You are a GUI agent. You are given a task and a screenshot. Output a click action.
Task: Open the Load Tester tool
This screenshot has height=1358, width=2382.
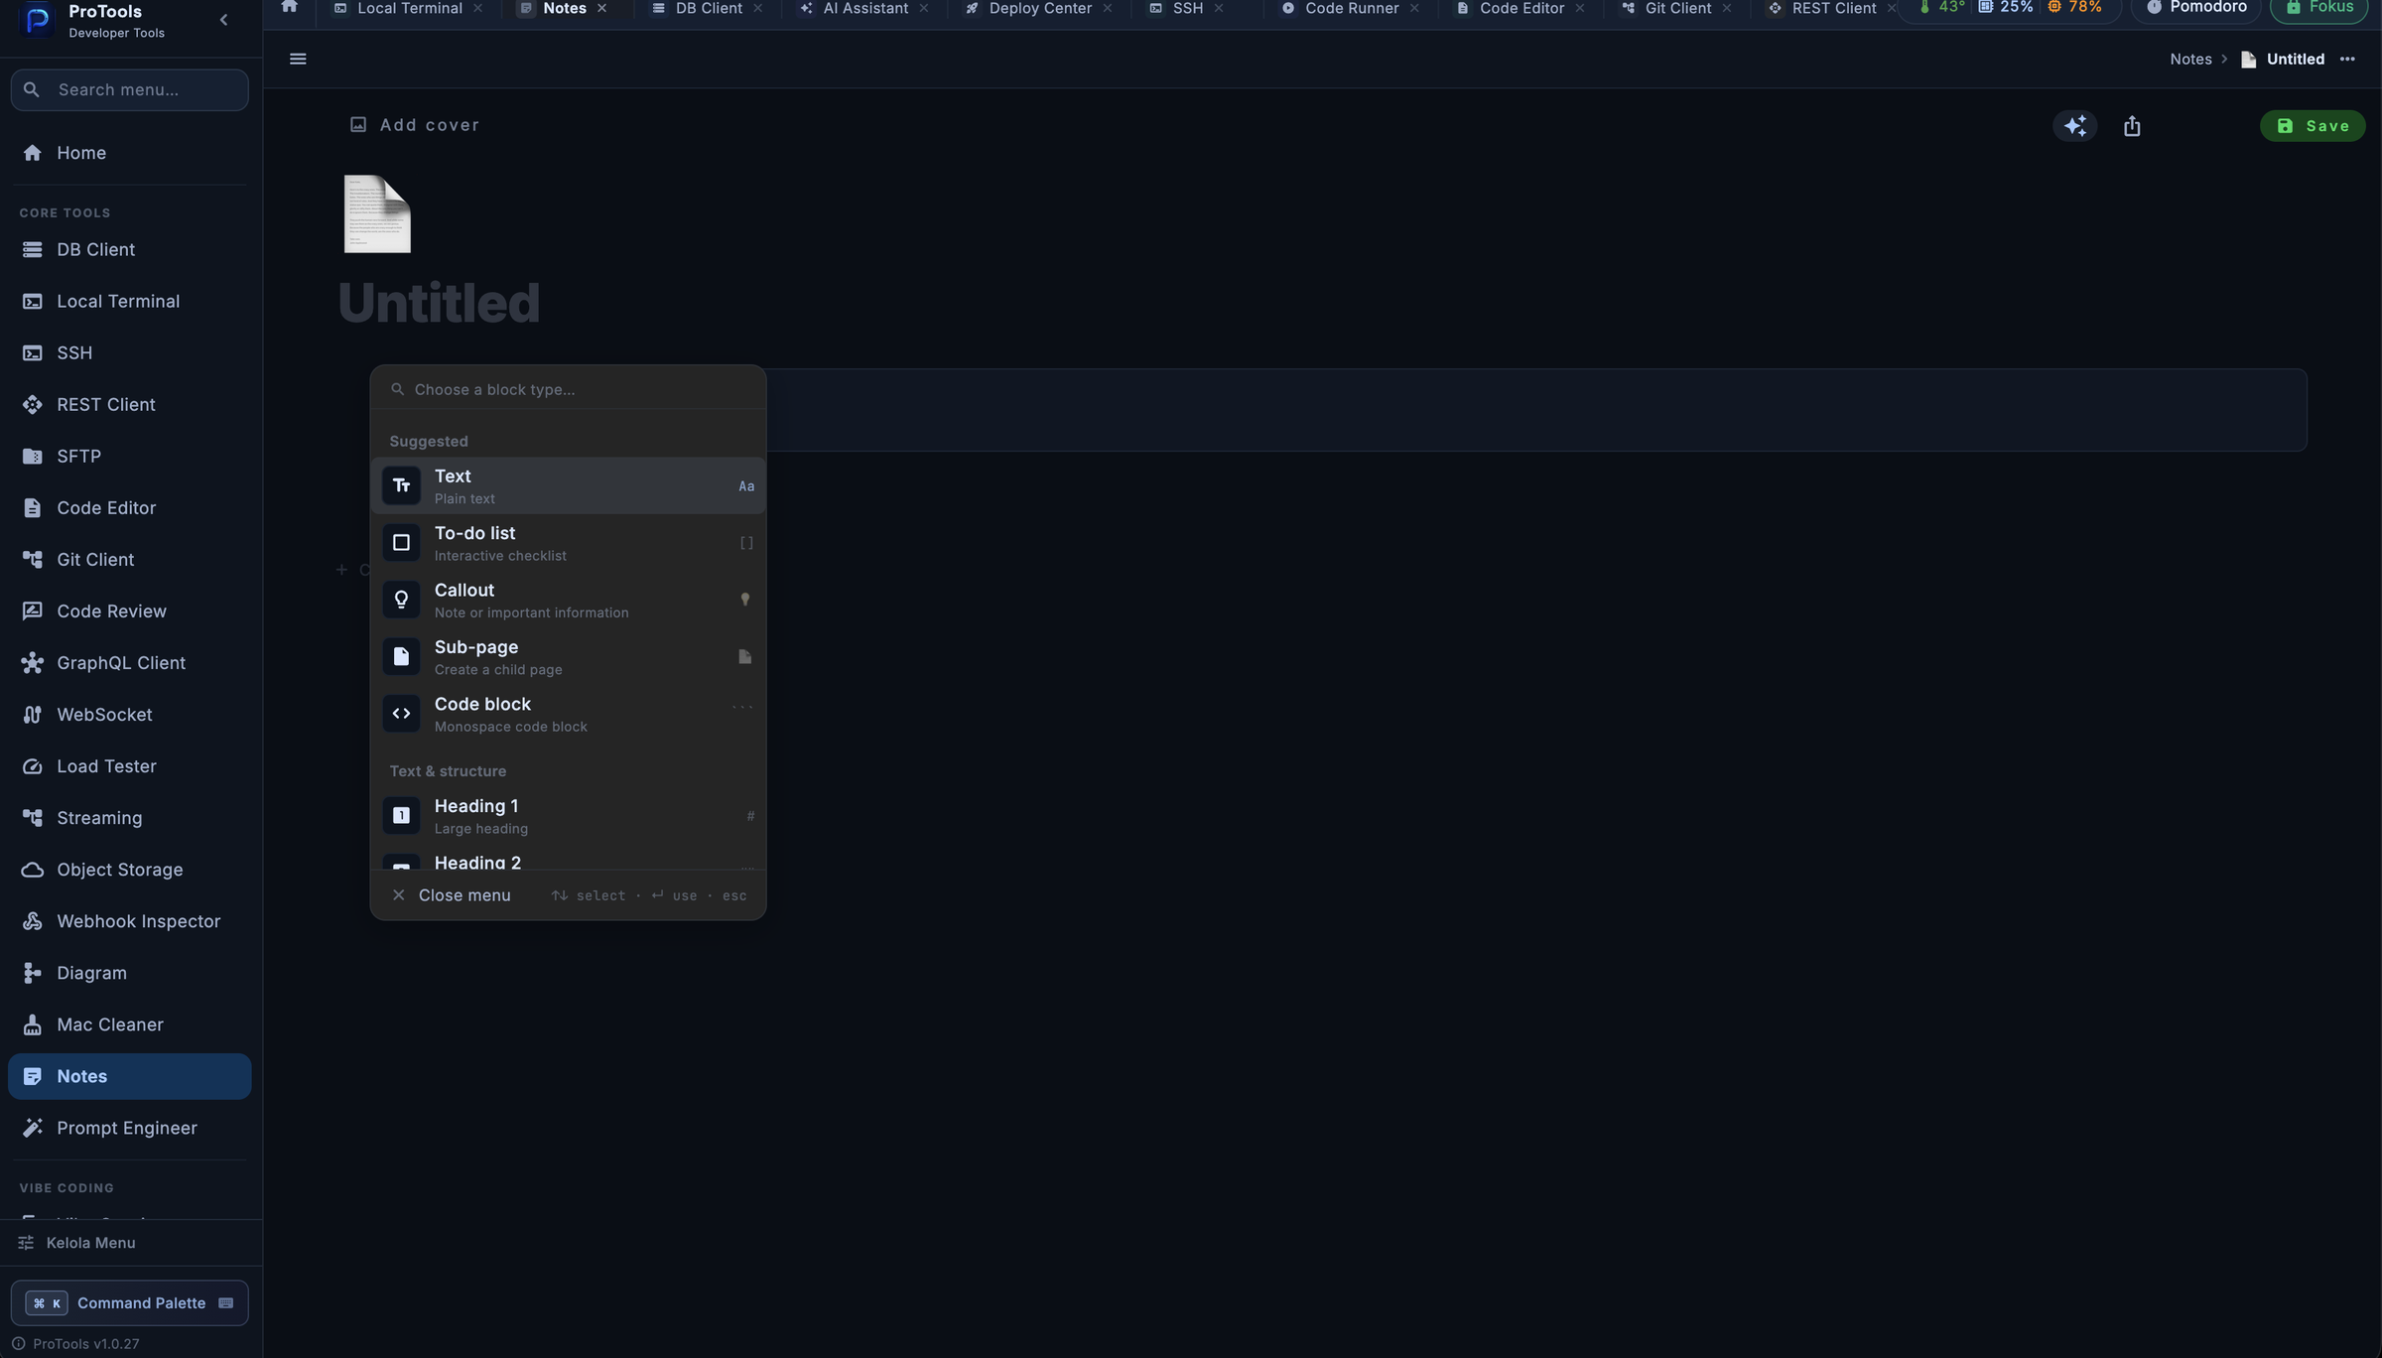tap(130, 766)
